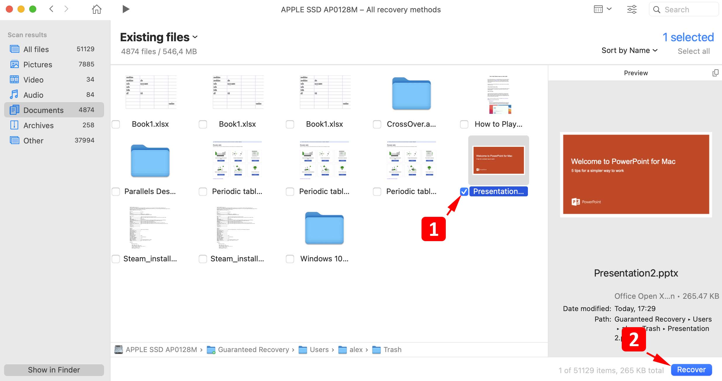
Task: Select the first Steam_install... thumbnail
Action: coord(150,228)
